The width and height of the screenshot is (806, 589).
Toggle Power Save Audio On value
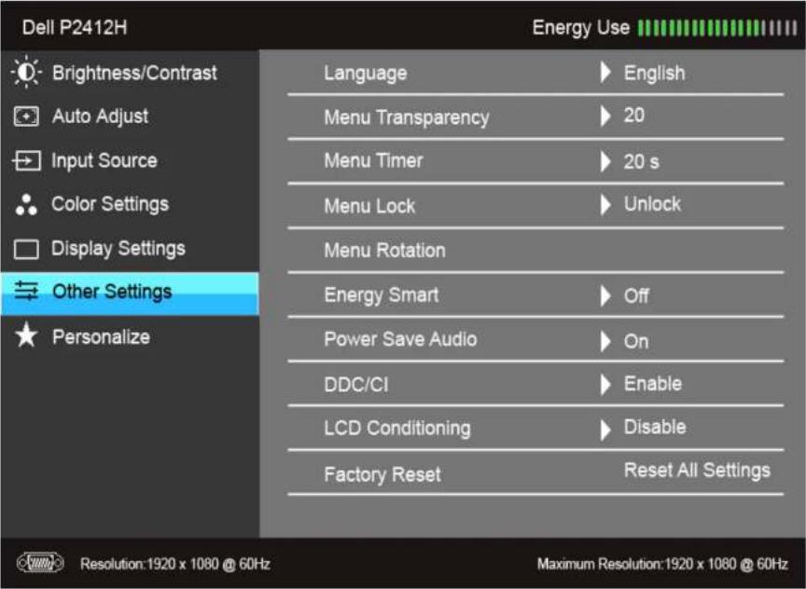click(636, 341)
